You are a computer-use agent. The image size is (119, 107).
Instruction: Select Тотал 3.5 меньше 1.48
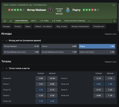(x=110, y=84)
